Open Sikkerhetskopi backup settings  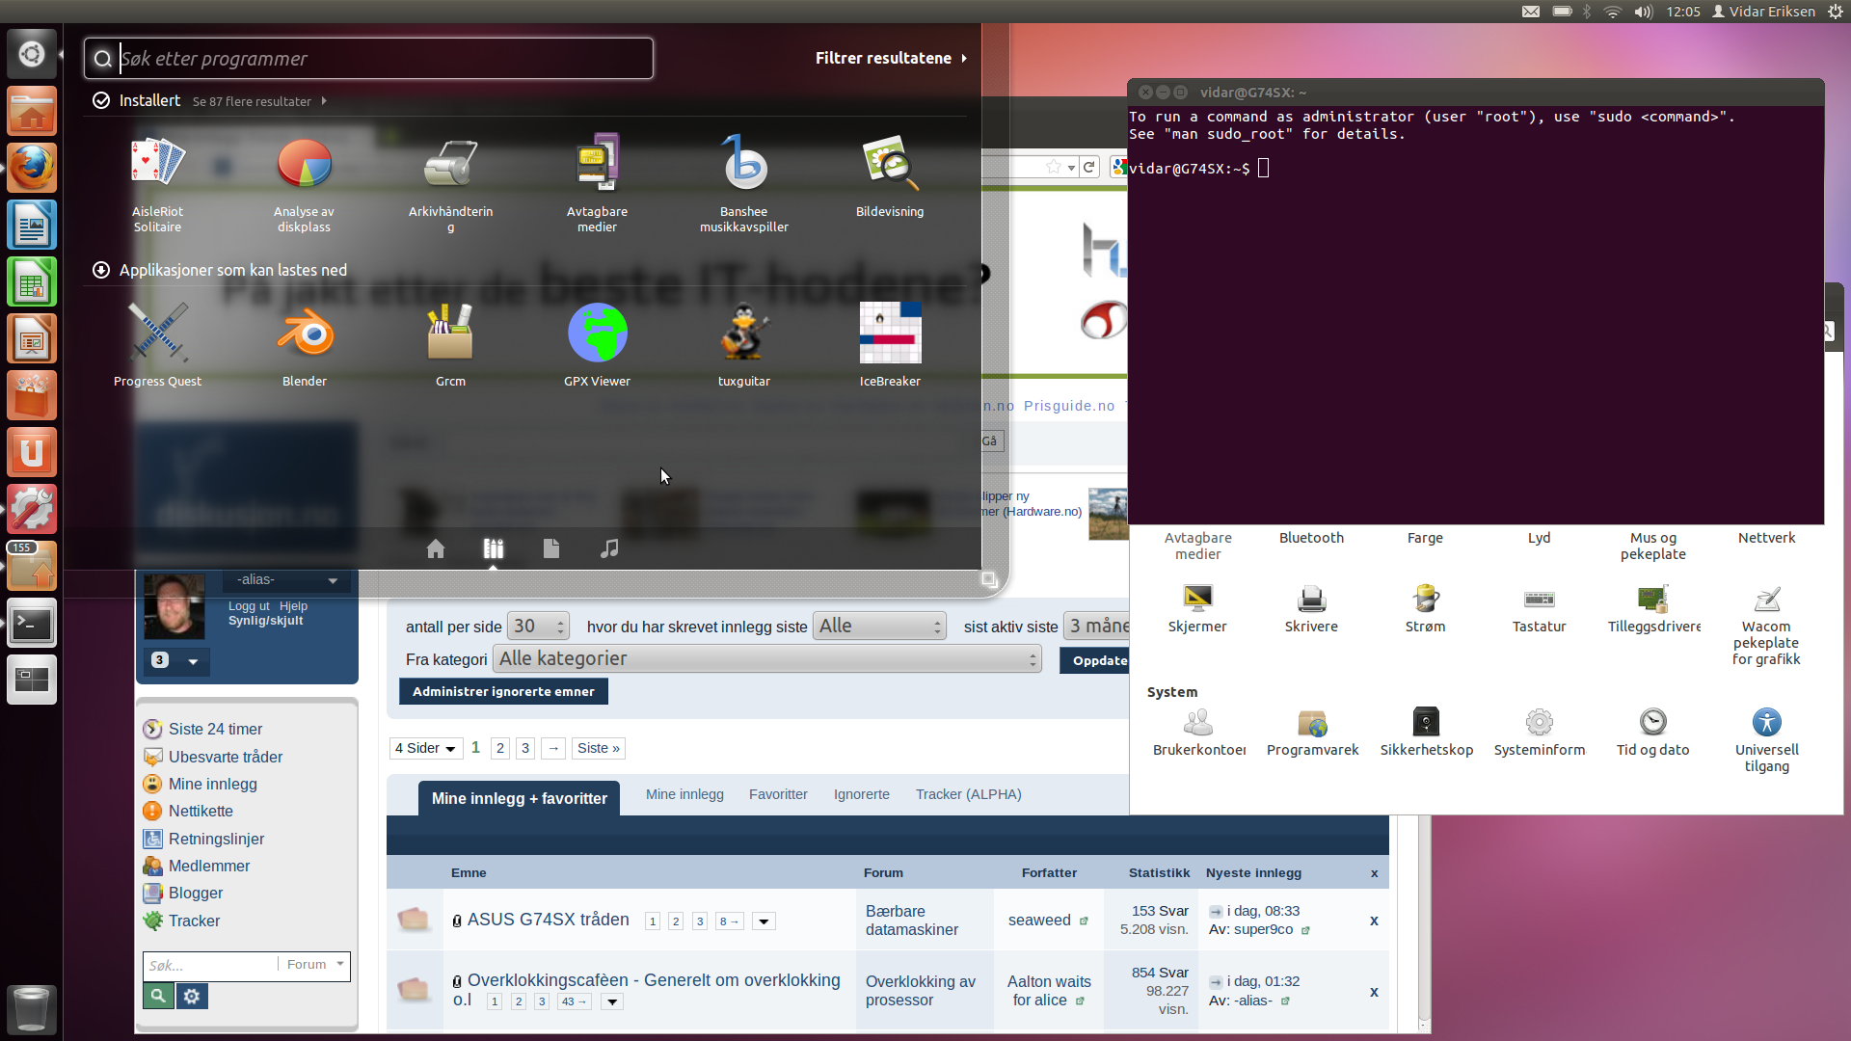pyautogui.click(x=1426, y=732)
